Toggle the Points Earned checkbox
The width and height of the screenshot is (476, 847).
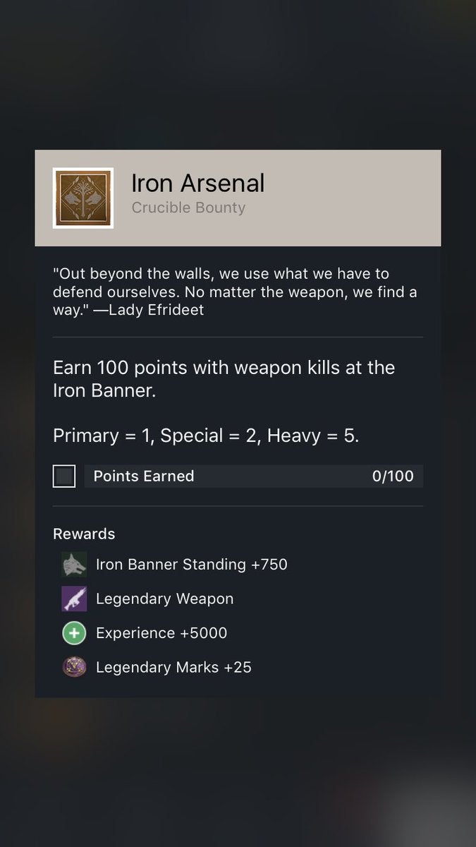64,476
